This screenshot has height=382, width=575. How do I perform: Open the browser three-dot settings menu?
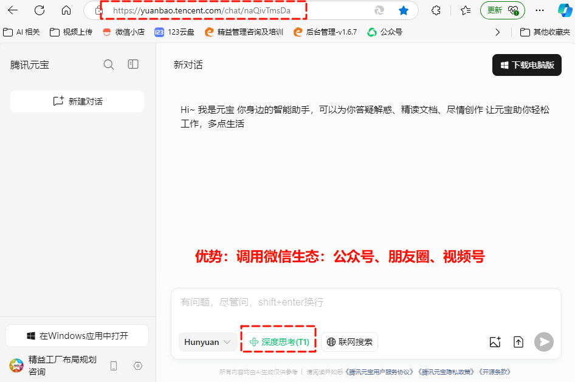point(539,10)
